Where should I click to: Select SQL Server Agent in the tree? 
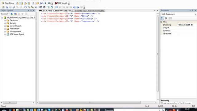coord(17,34)
